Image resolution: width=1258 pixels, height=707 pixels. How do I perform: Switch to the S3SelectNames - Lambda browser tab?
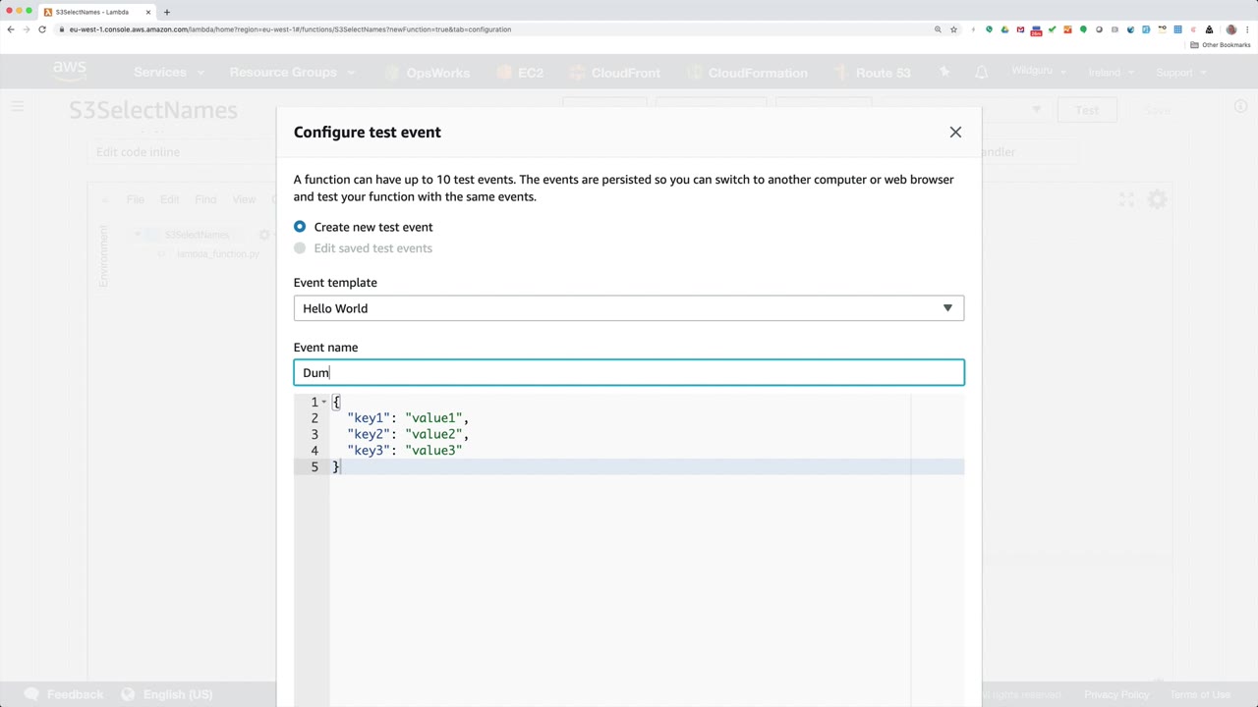[x=91, y=12]
